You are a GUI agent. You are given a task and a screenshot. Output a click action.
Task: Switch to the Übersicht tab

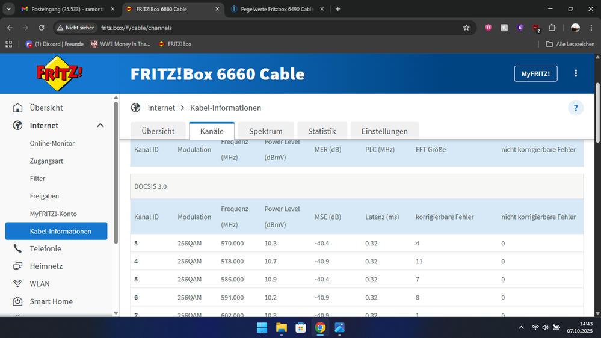(x=158, y=131)
